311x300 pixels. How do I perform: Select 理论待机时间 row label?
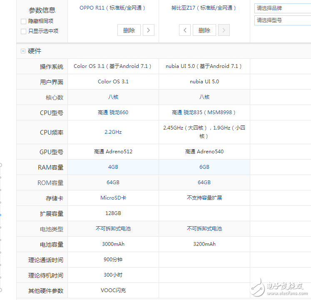(x=46, y=275)
